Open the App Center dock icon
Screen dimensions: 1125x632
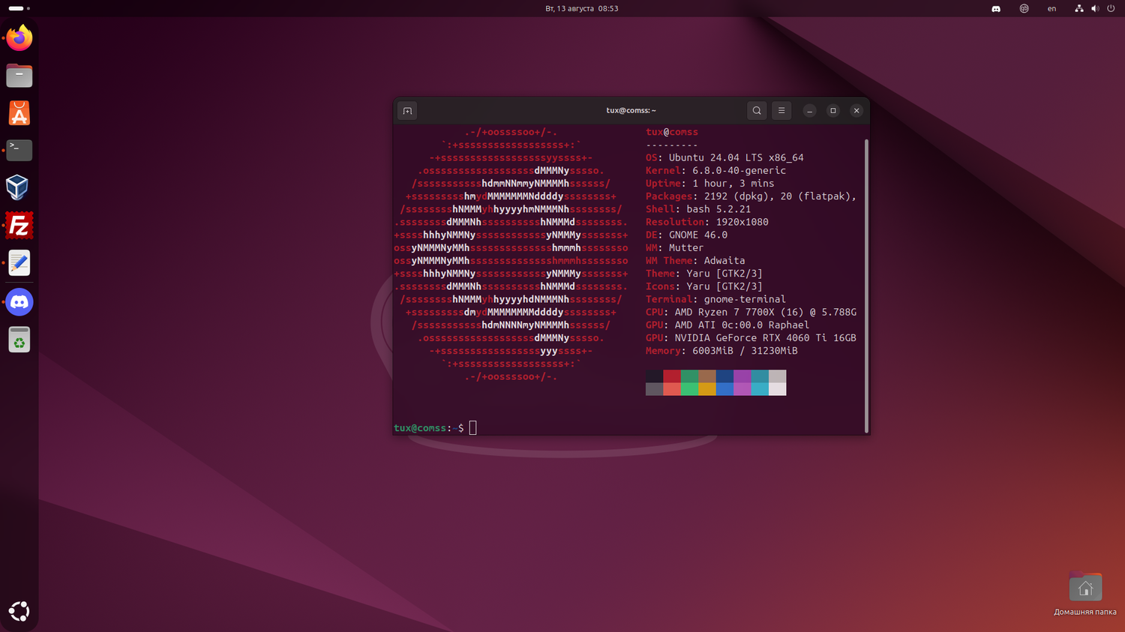[19, 113]
